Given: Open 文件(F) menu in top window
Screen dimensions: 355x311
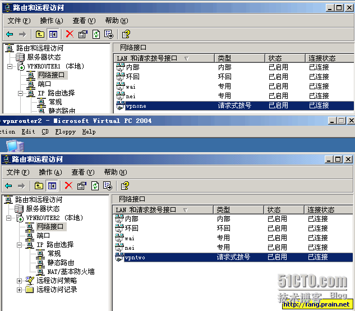Looking at the screenshot, I should tap(19, 21).
